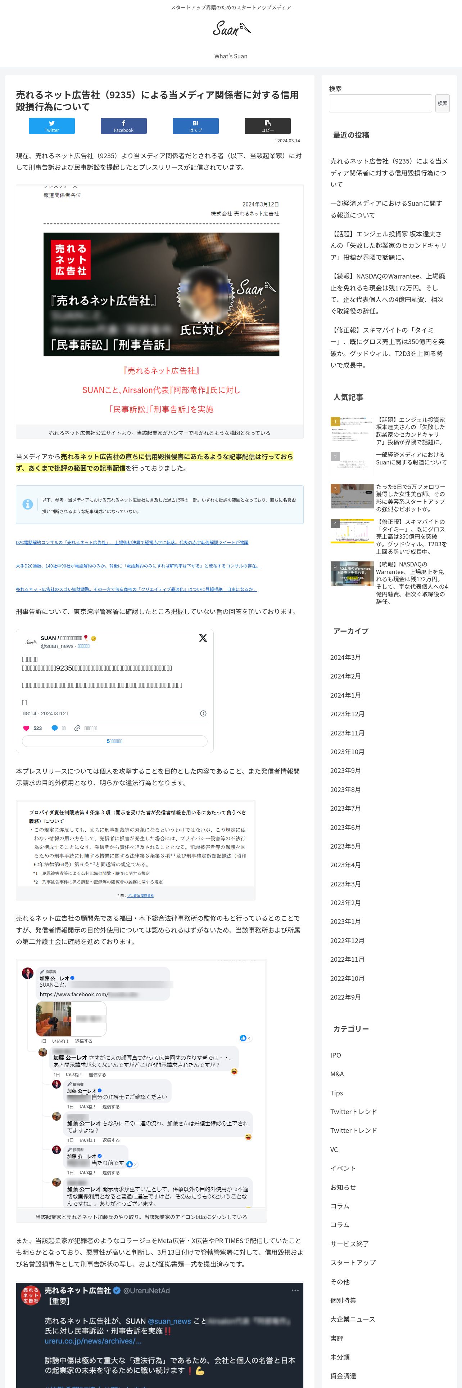Bookmark article with Hatebu button
This screenshot has height=1388, width=462.
(x=196, y=126)
